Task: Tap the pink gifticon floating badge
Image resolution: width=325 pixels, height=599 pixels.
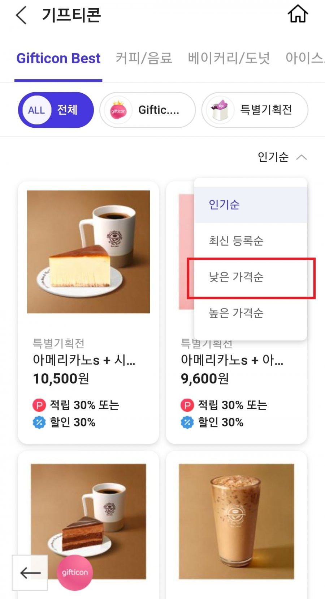Action: 75,573
